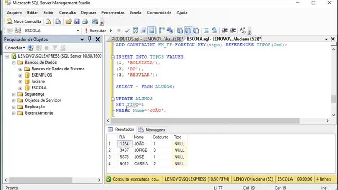Open the Conectar dropdown

click(15, 47)
